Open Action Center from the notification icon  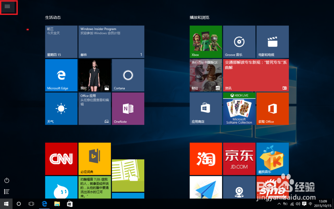[x=304, y=204]
